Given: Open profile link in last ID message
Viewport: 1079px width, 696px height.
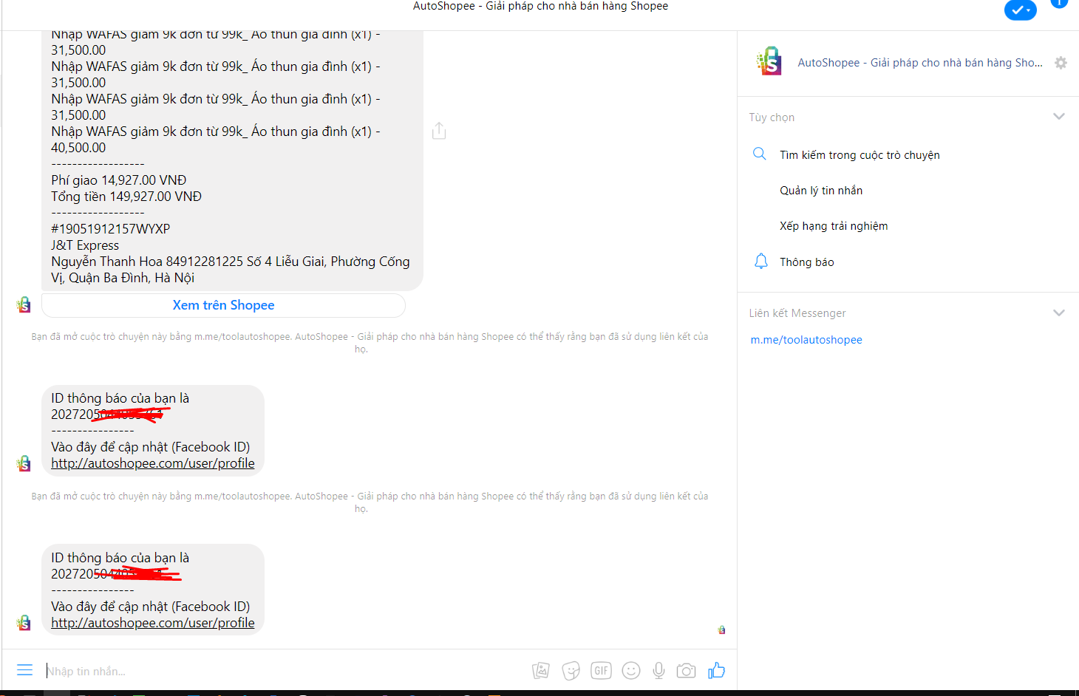Looking at the screenshot, I should [152, 623].
